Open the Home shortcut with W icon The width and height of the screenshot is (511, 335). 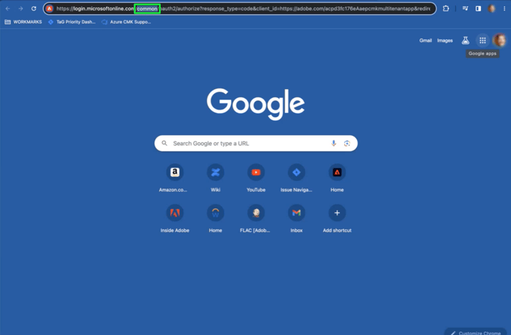coord(215,219)
